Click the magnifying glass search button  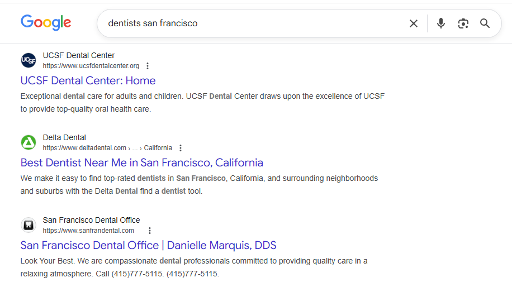tap(485, 23)
